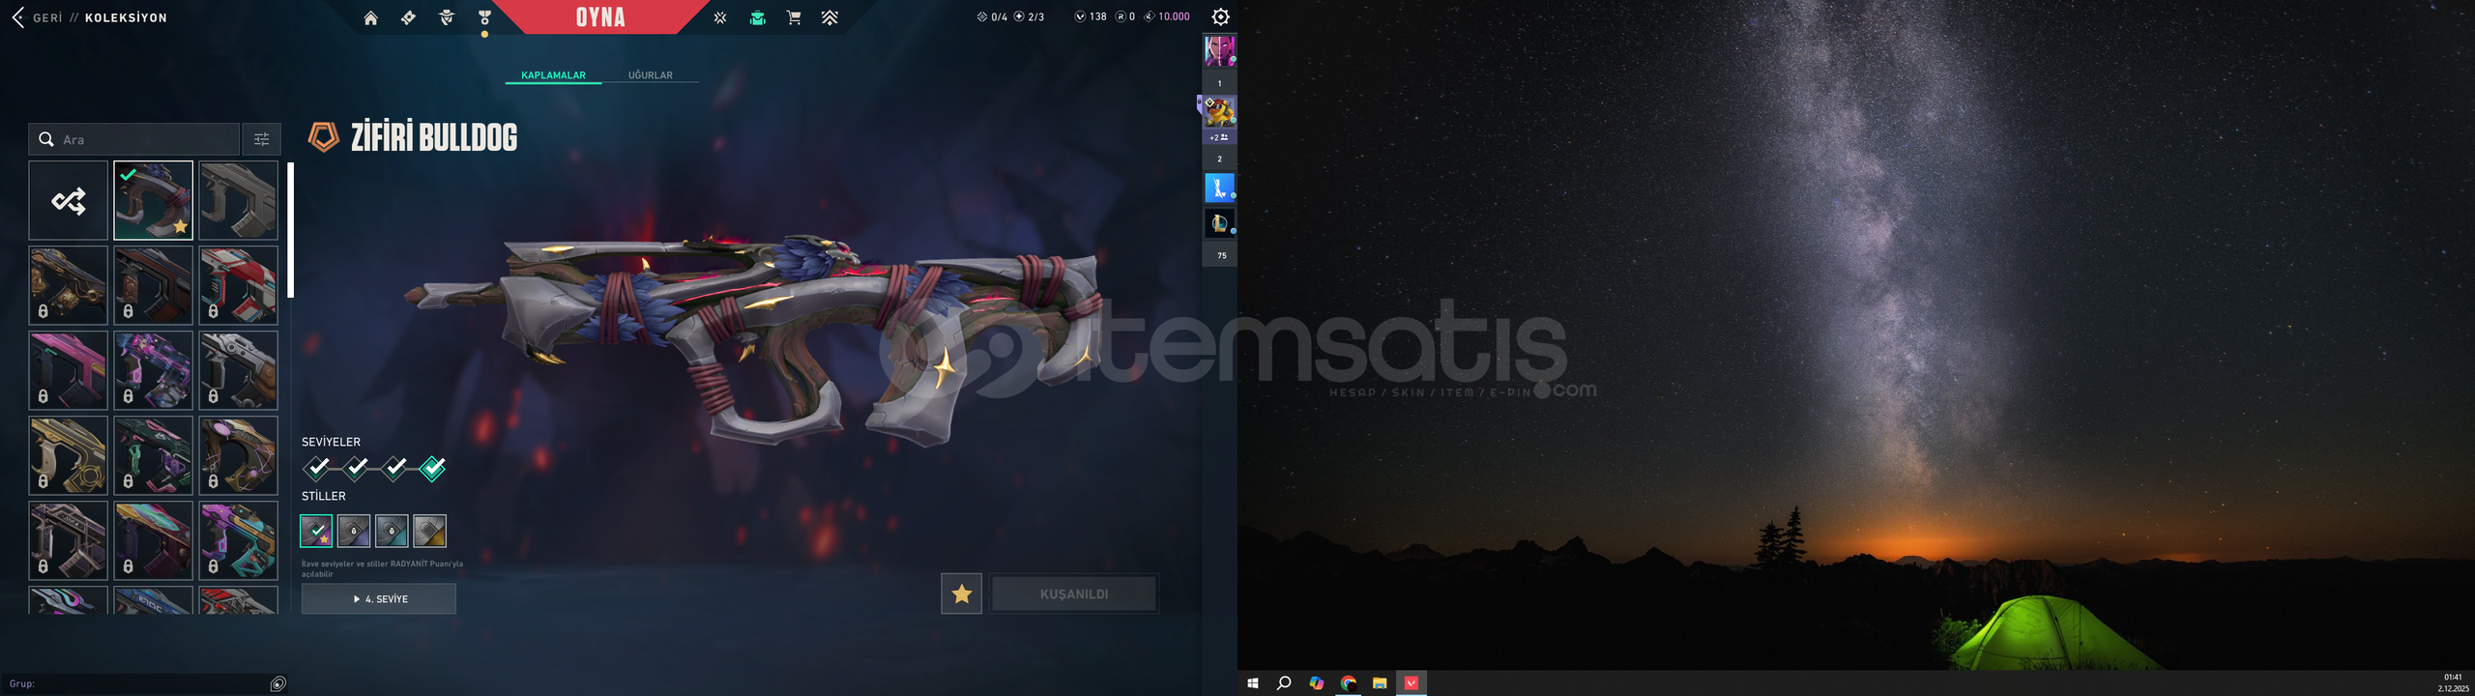Click the Kuşanıldı button

click(x=1074, y=594)
